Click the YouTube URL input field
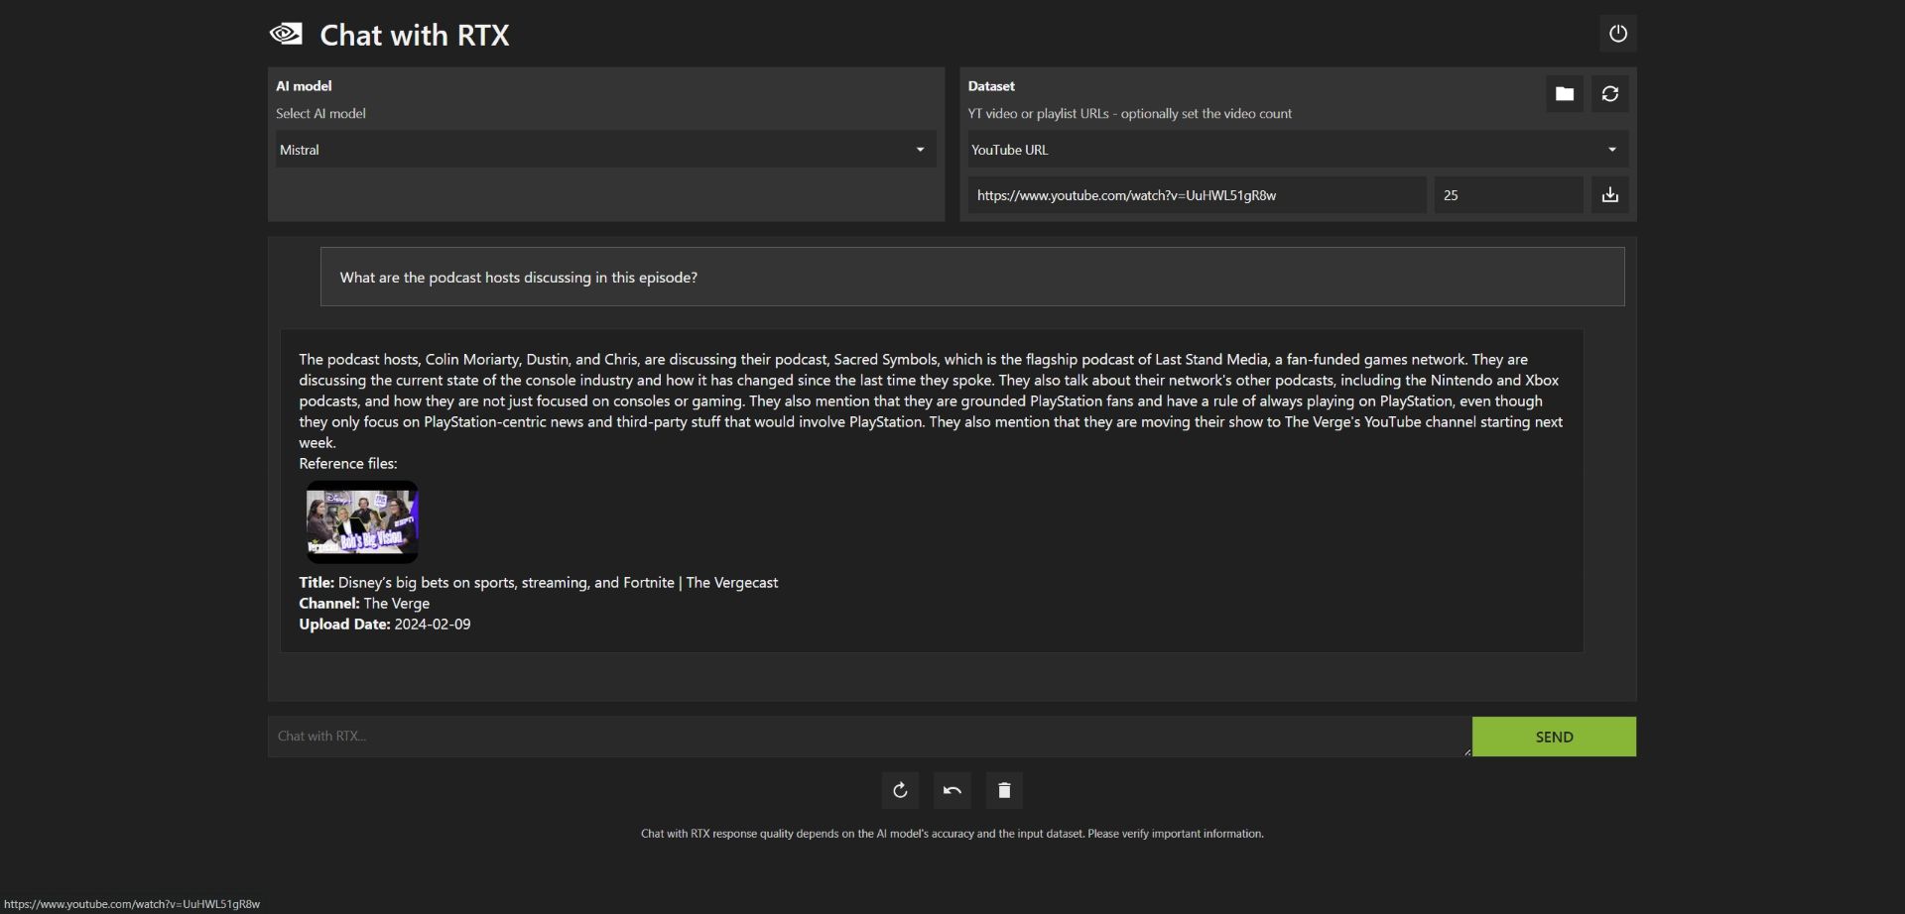Viewport: 1905px width, 914px height. [1197, 195]
